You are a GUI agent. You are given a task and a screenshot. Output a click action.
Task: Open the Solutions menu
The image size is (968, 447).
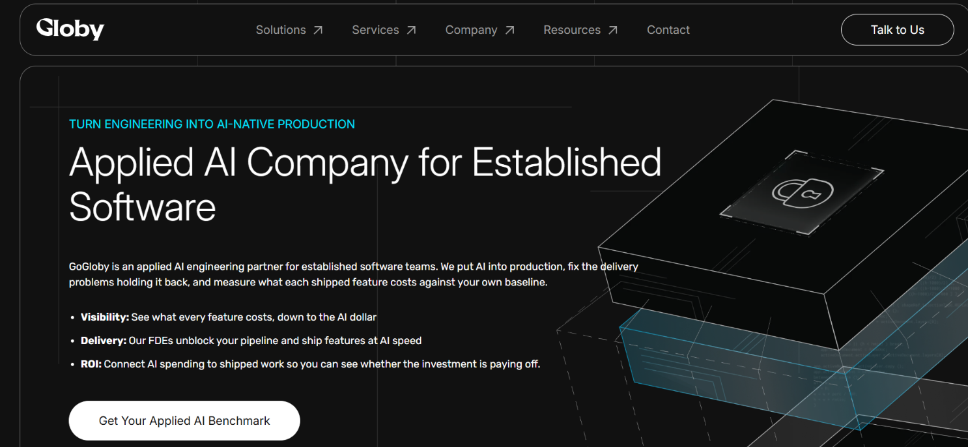[281, 30]
